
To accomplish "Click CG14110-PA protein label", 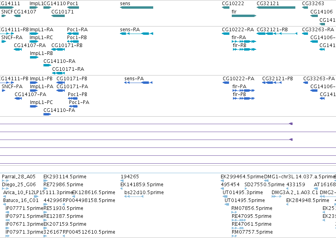I will coord(59,110).
